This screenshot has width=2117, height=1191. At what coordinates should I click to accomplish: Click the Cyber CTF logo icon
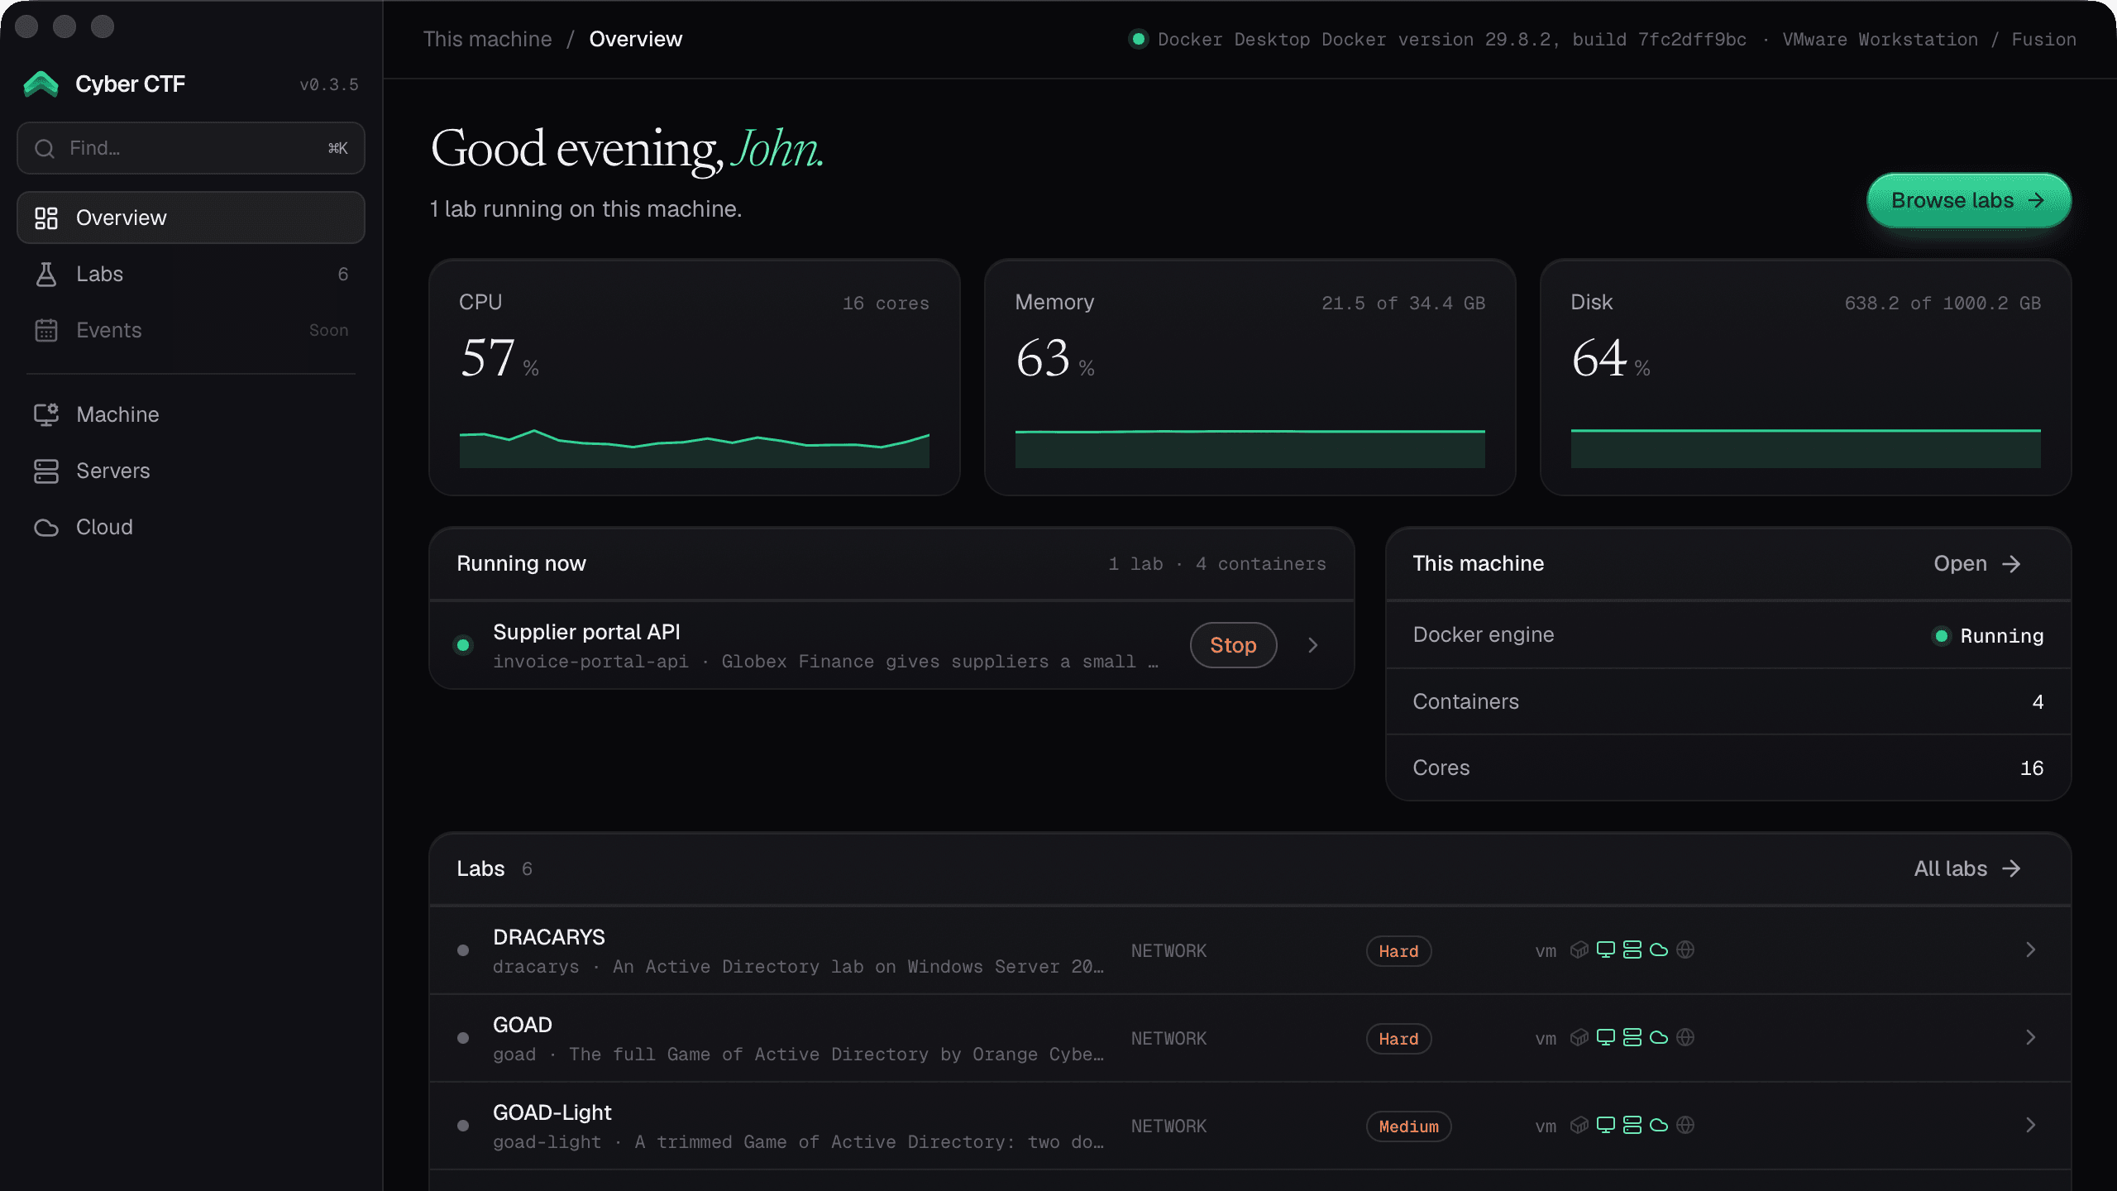[x=41, y=84]
